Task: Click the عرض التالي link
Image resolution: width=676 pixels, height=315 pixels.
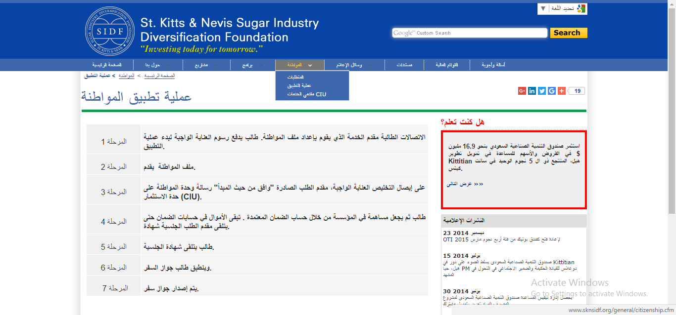Action: tap(464, 184)
